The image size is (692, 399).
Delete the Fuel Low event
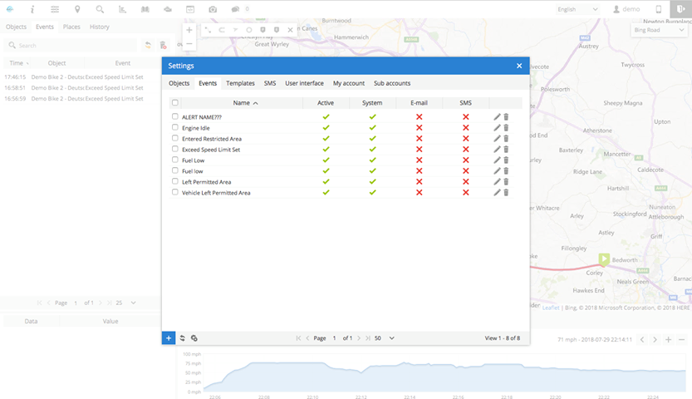point(506,160)
